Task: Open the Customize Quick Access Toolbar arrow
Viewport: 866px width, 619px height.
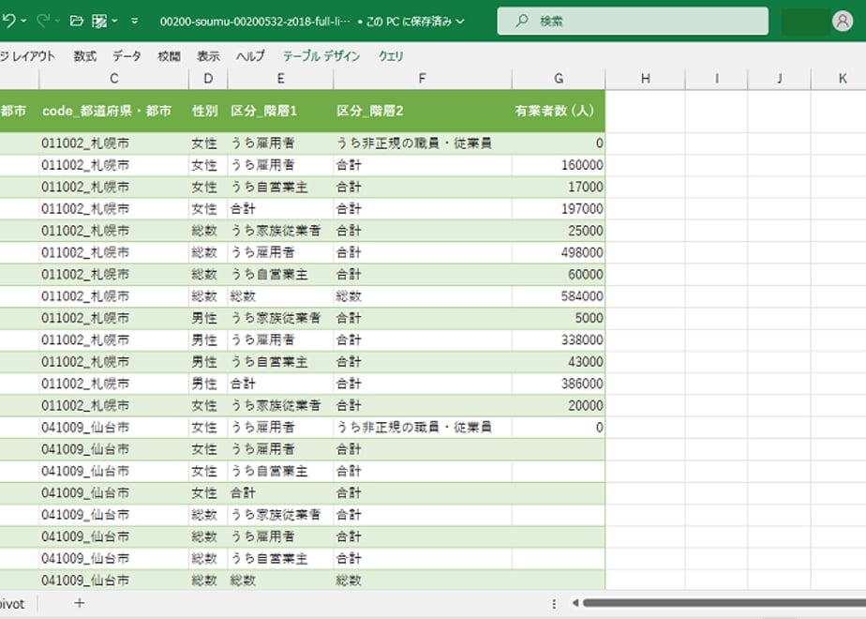Action: point(134,21)
